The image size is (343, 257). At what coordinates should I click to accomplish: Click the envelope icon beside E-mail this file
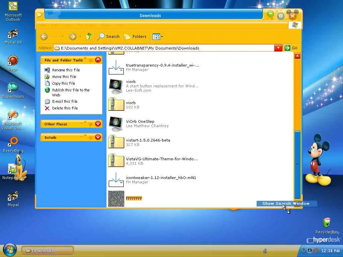point(47,101)
